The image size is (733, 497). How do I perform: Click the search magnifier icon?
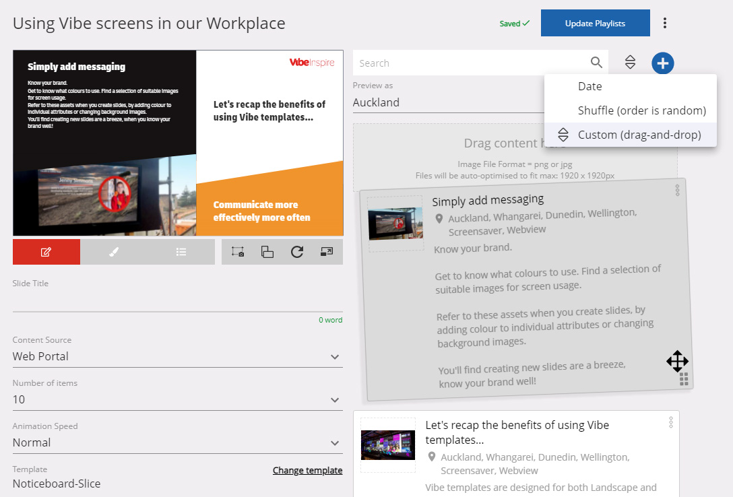(x=596, y=63)
